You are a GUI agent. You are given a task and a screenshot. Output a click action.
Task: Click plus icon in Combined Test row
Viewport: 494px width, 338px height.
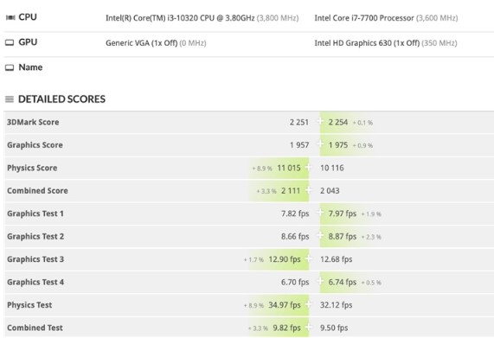(309, 327)
